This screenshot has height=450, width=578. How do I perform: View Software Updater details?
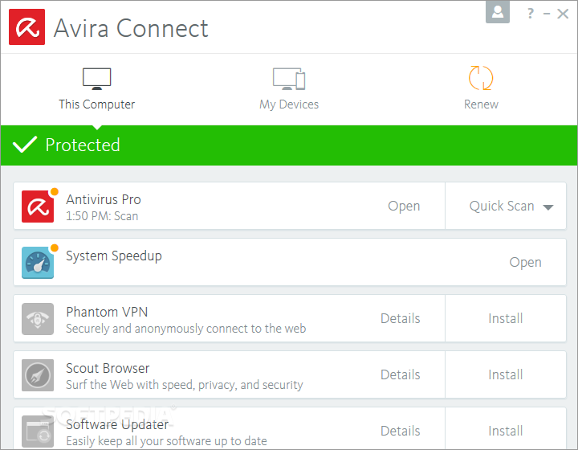pos(401,431)
